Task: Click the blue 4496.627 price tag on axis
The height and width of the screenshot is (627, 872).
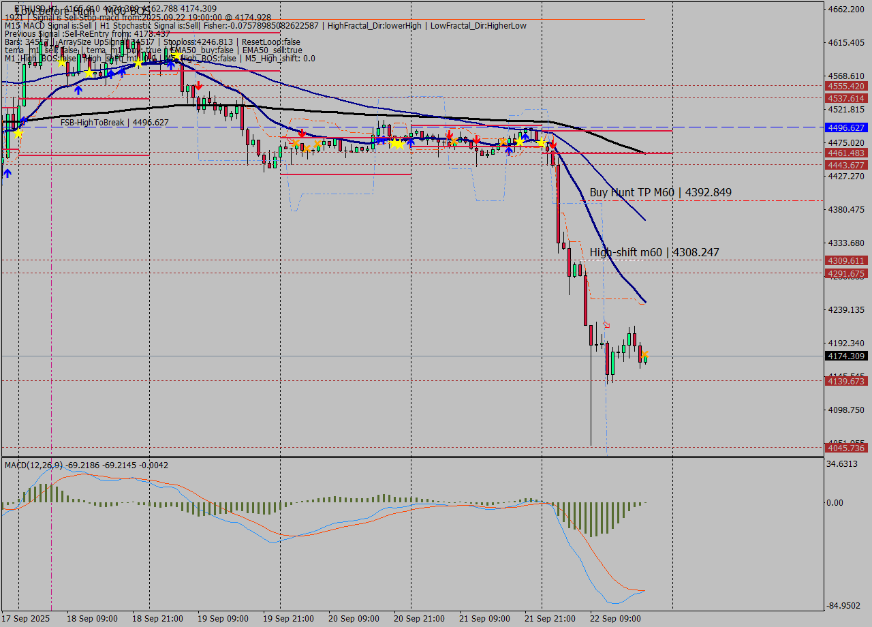Action: 845,127
